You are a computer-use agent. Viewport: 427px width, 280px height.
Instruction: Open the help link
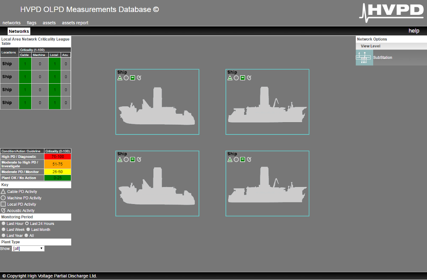(x=414, y=31)
